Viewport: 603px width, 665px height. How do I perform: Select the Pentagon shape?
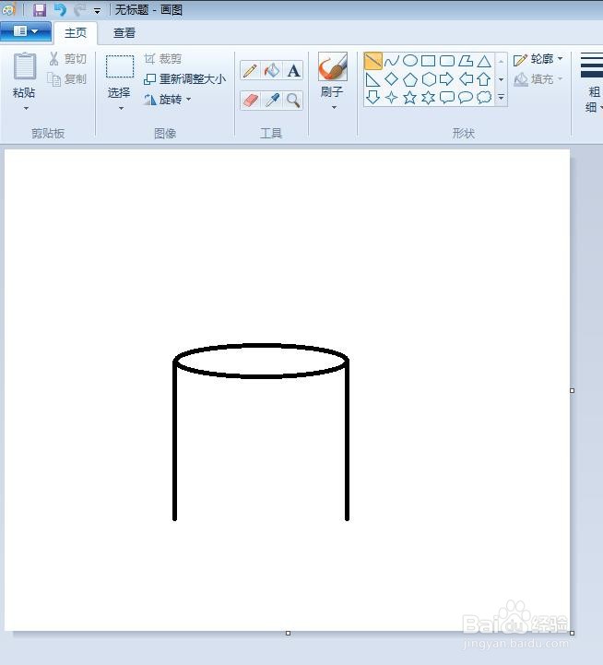tap(410, 79)
